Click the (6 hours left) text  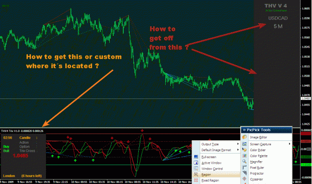point(31,176)
